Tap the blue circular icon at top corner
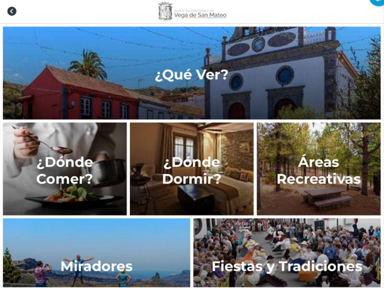The height and width of the screenshot is (288, 384). pos(378,1)
